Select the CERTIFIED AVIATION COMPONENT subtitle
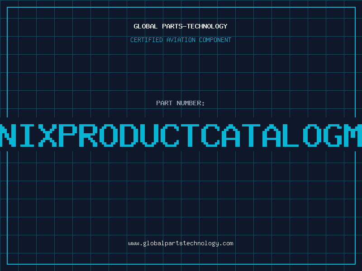The image size is (362, 271). pyautogui.click(x=181, y=40)
